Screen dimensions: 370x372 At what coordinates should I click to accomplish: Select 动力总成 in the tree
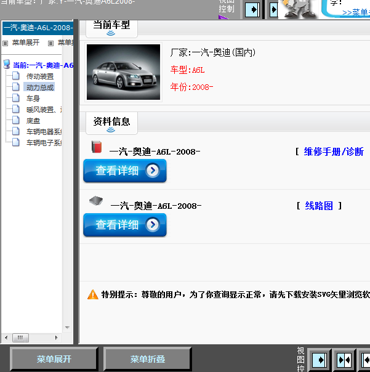tap(39, 87)
